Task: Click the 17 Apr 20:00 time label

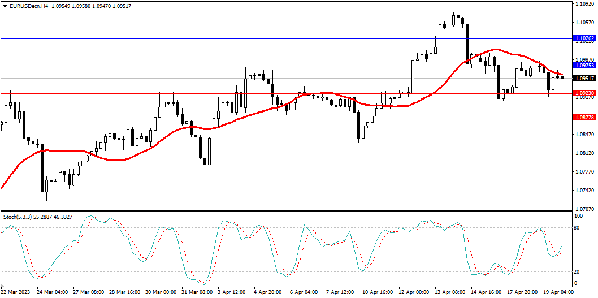Action: pos(523,292)
